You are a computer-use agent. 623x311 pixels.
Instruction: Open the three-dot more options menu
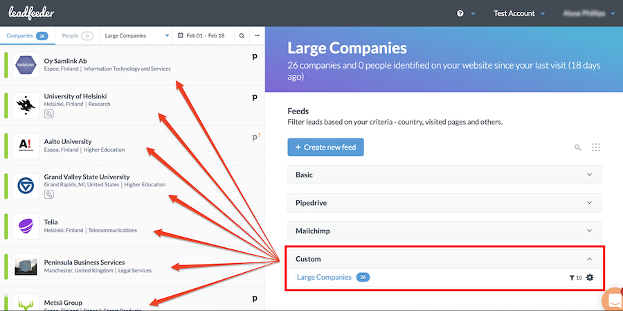tap(257, 36)
